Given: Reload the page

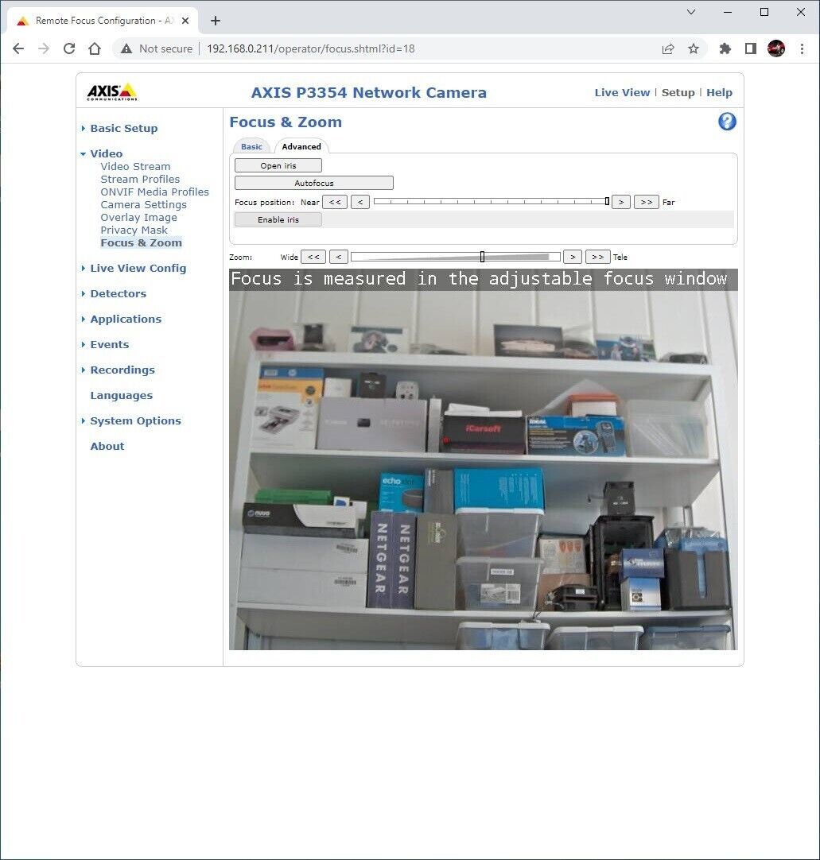Looking at the screenshot, I should (x=69, y=48).
